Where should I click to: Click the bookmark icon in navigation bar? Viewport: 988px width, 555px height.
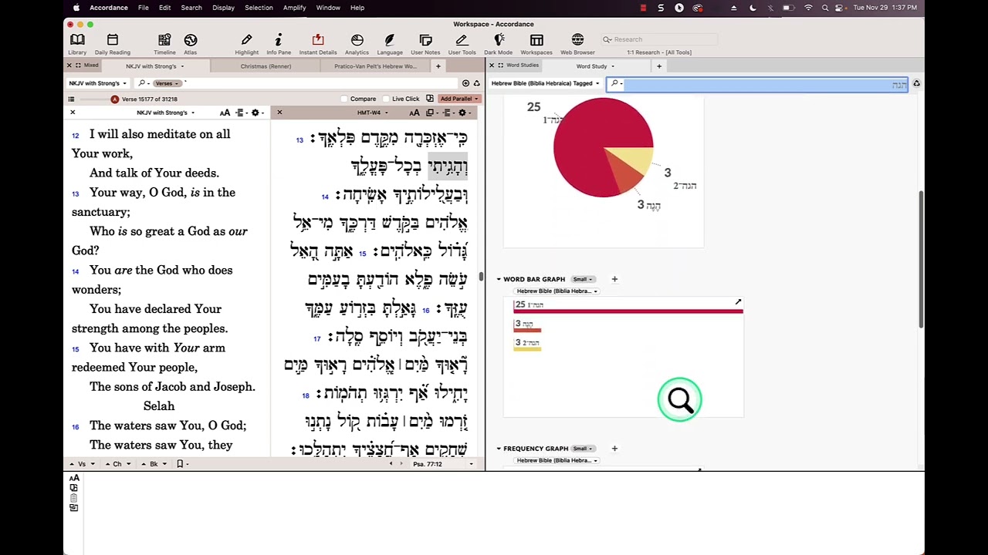pos(180,464)
